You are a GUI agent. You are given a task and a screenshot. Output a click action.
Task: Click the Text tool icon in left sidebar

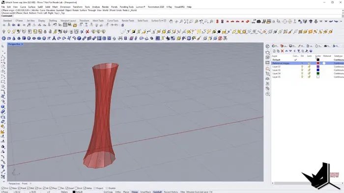3,167
